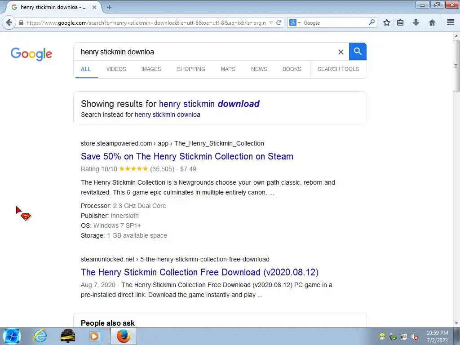This screenshot has width=460, height=345.
Task: Close the henry stickmin tab
Action: 94,7
